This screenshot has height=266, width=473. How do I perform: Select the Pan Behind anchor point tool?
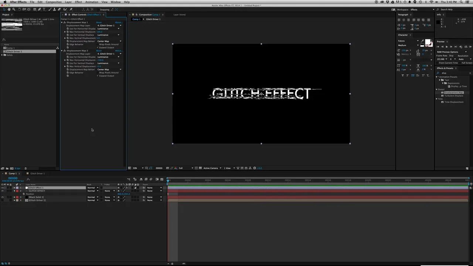(29, 10)
